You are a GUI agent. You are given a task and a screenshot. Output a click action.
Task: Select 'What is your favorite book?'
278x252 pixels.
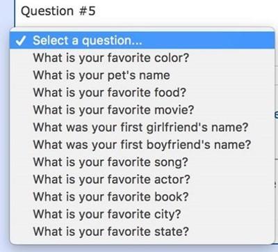(x=142, y=197)
